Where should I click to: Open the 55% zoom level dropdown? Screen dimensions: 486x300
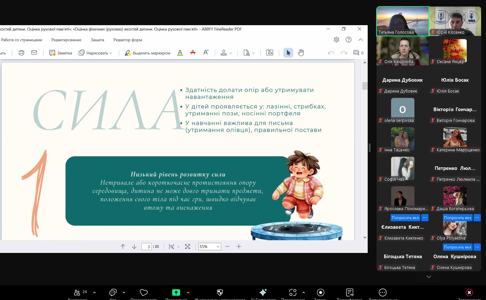pos(209,247)
